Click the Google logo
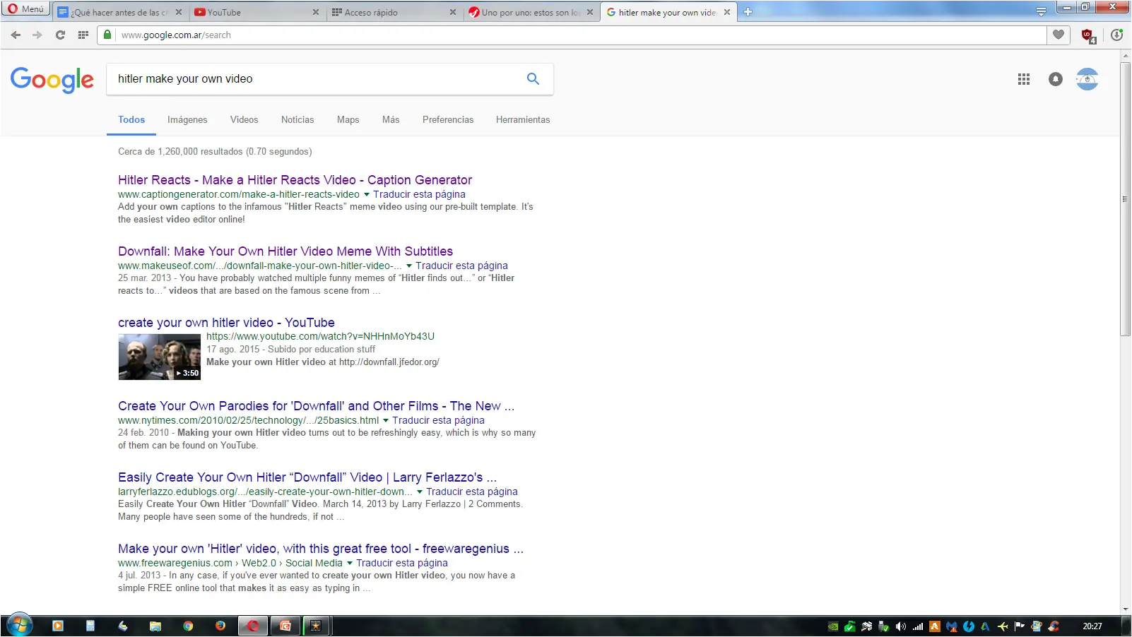Screen dimensions: 1132x637 click(52, 80)
